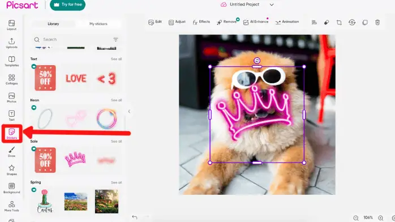
Task: Click the Edit toolbar option
Action: [x=155, y=22]
